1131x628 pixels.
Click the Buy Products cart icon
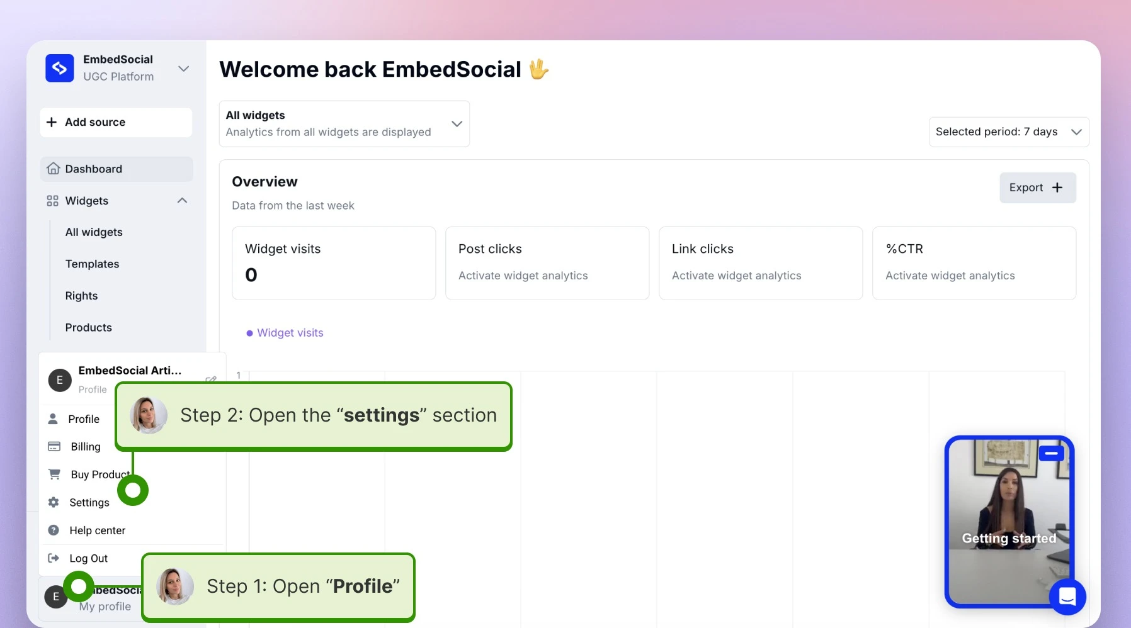(x=54, y=474)
